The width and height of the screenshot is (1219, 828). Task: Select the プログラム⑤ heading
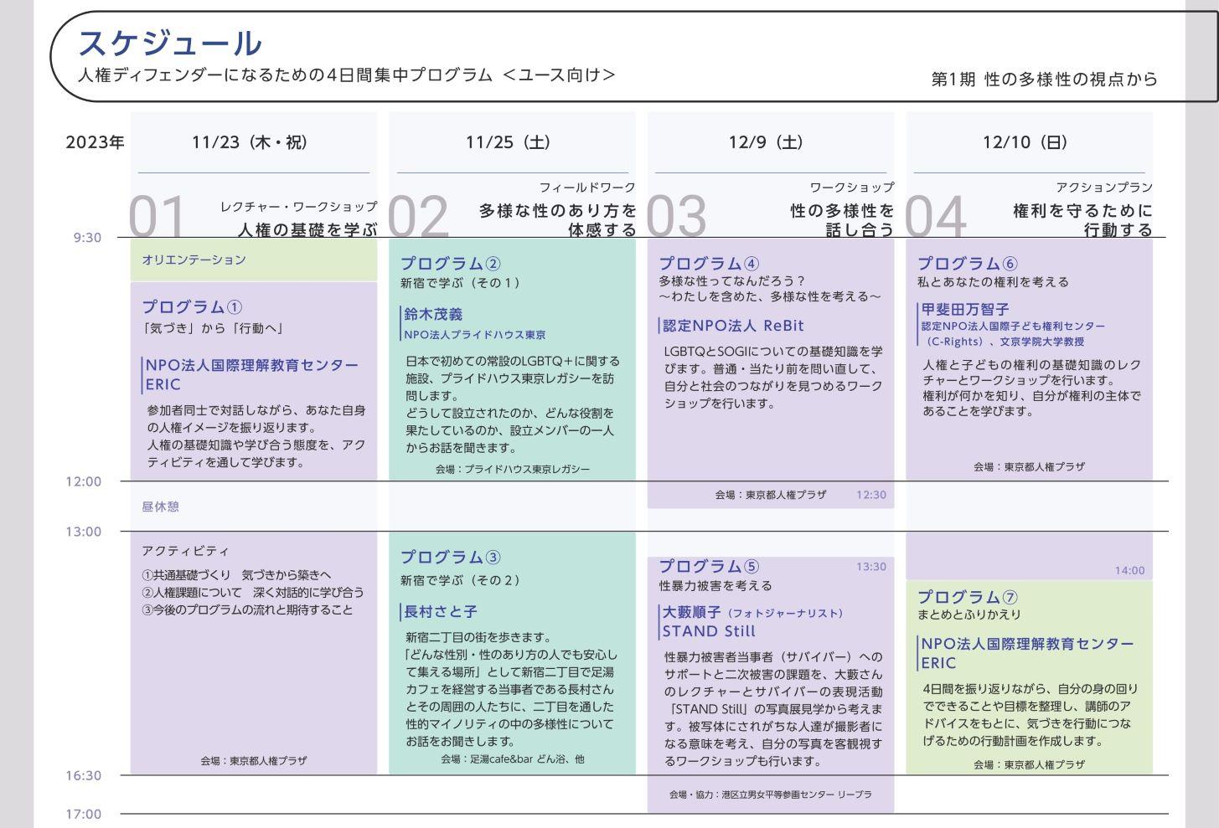click(709, 566)
